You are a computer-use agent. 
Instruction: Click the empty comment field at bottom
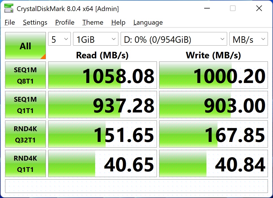[136, 186]
